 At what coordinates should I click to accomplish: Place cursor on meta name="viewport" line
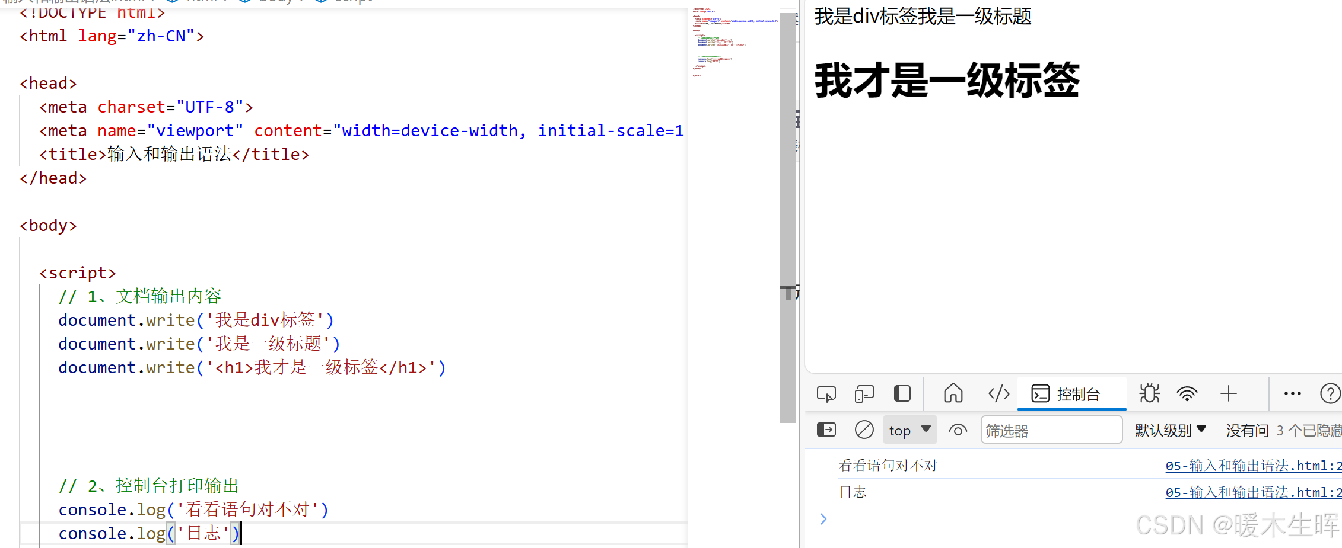click(362, 131)
